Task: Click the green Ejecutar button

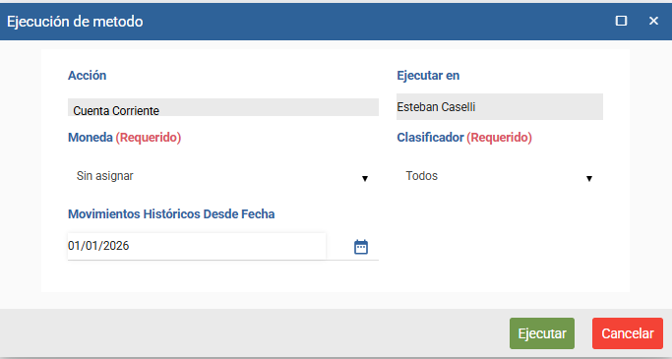Action: [x=542, y=333]
